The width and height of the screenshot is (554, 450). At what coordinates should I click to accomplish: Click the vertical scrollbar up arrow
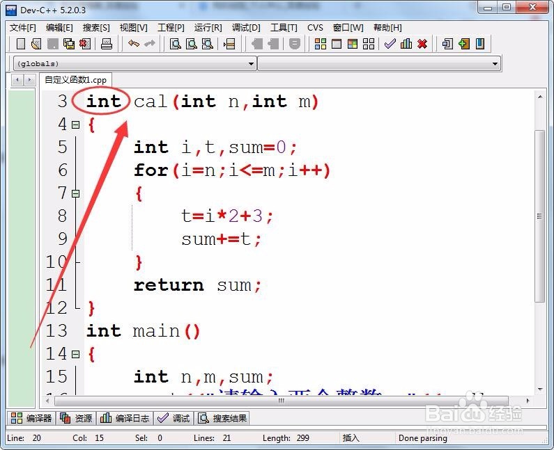[x=540, y=97]
